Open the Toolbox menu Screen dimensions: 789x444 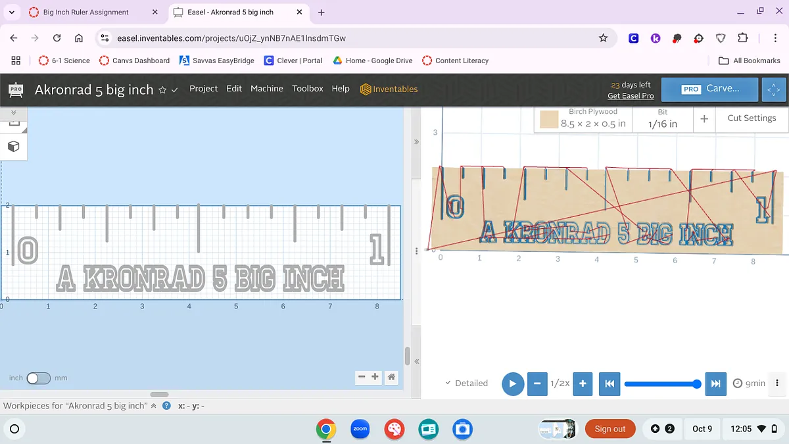(308, 89)
